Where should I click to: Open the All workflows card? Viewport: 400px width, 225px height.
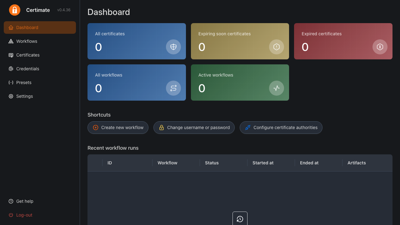pyautogui.click(x=137, y=82)
